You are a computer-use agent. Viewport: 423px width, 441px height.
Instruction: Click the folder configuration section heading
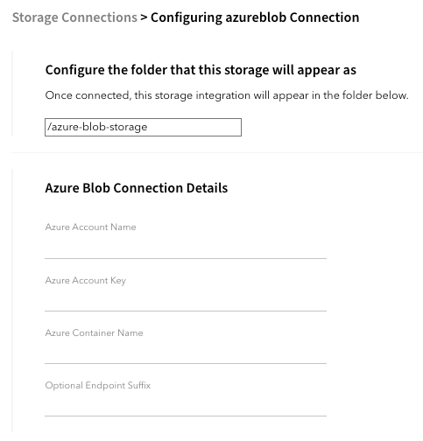(201, 70)
